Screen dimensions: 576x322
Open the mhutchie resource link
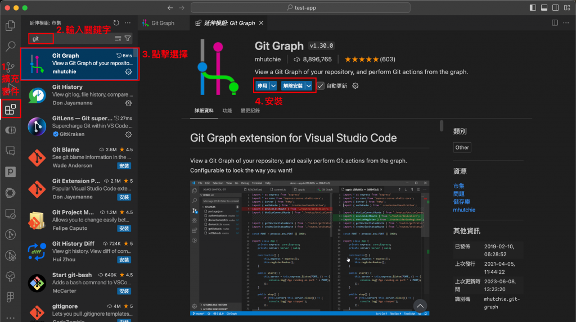(464, 210)
